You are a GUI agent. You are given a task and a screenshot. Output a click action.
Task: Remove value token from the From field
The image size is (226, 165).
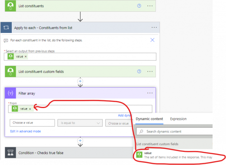(x=30, y=109)
